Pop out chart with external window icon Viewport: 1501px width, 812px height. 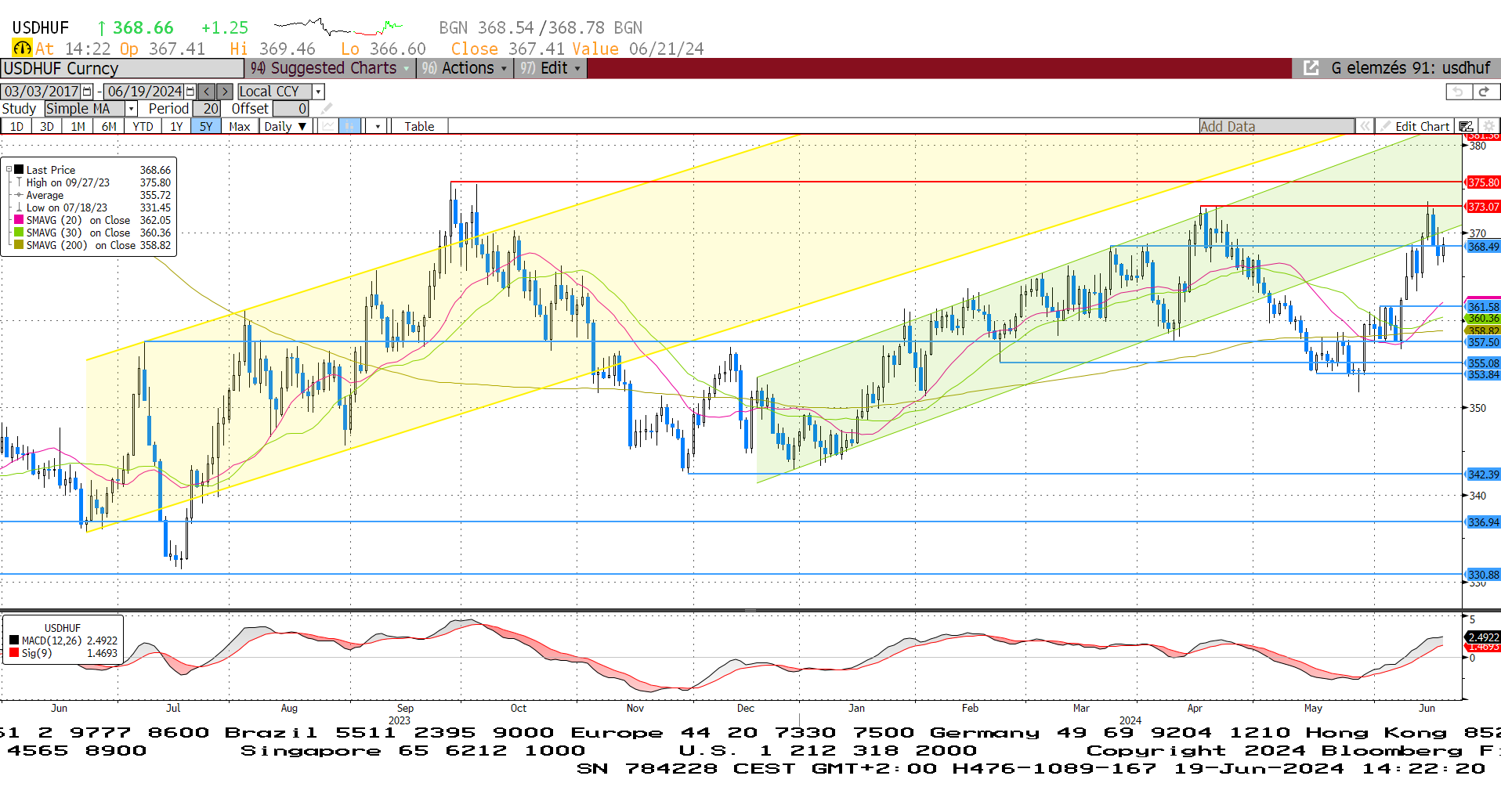[1311, 68]
